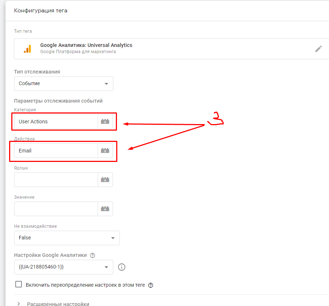Click the empty Значение input field

click(x=56, y=209)
